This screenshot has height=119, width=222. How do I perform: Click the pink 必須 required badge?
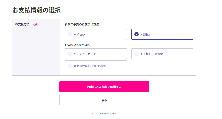tap(35, 24)
